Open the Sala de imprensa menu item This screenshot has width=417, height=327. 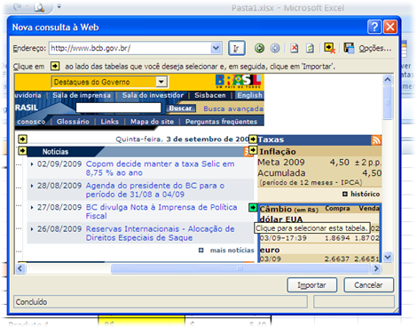point(82,95)
